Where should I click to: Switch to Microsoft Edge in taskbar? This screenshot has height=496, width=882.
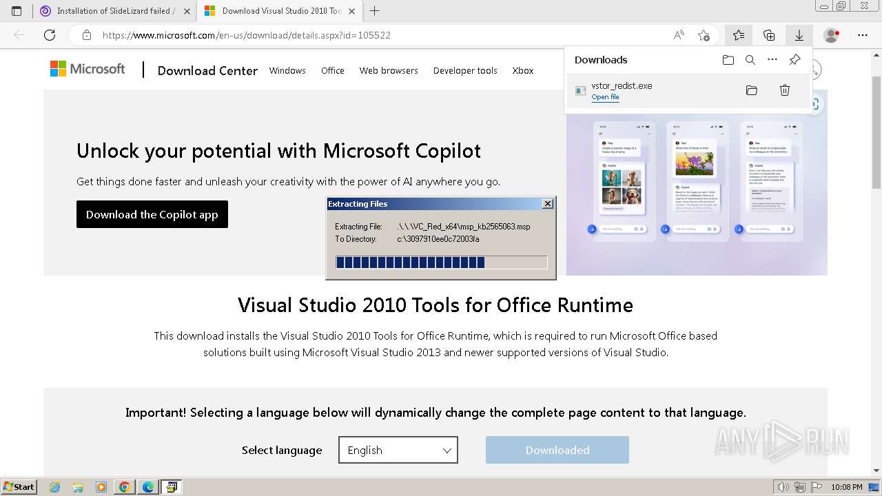point(148,487)
